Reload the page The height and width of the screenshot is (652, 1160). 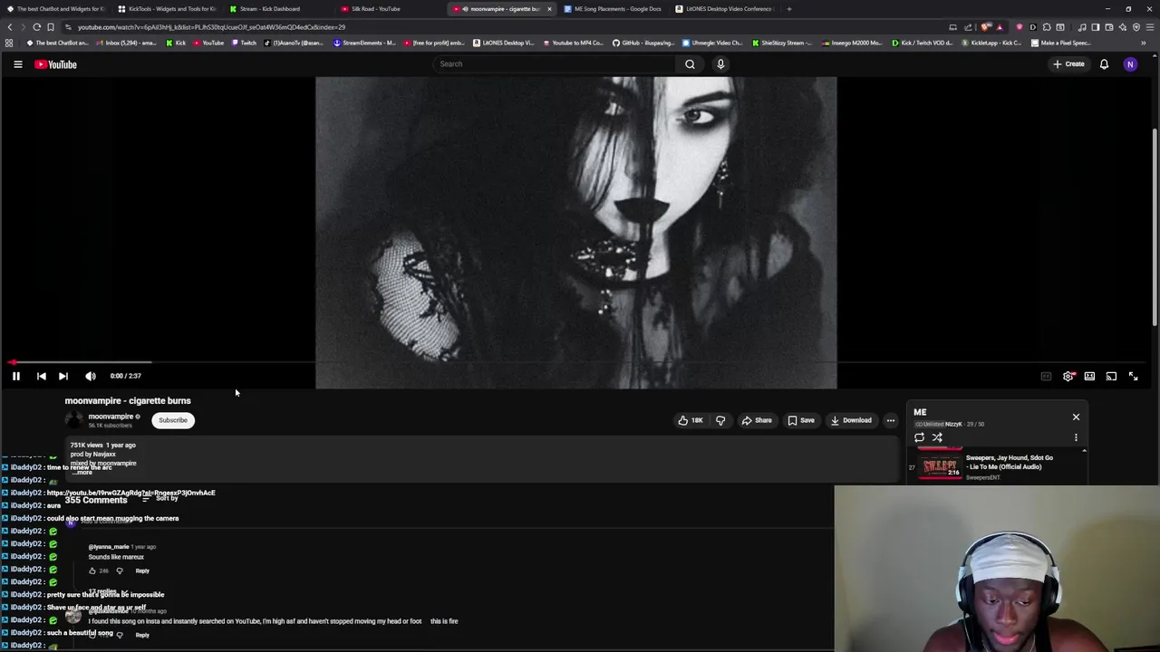36,27
